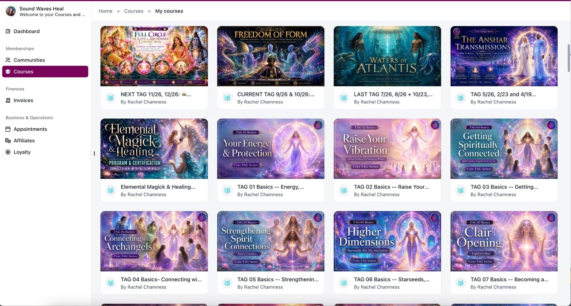Click book icon beside TAG 5/26 course

[x=461, y=98]
